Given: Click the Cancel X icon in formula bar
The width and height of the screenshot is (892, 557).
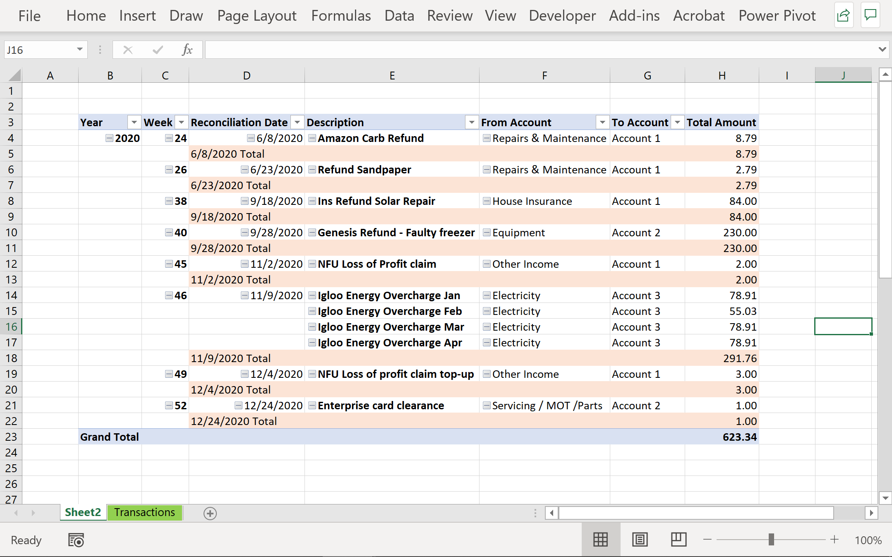Looking at the screenshot, I should click(128, 50).
